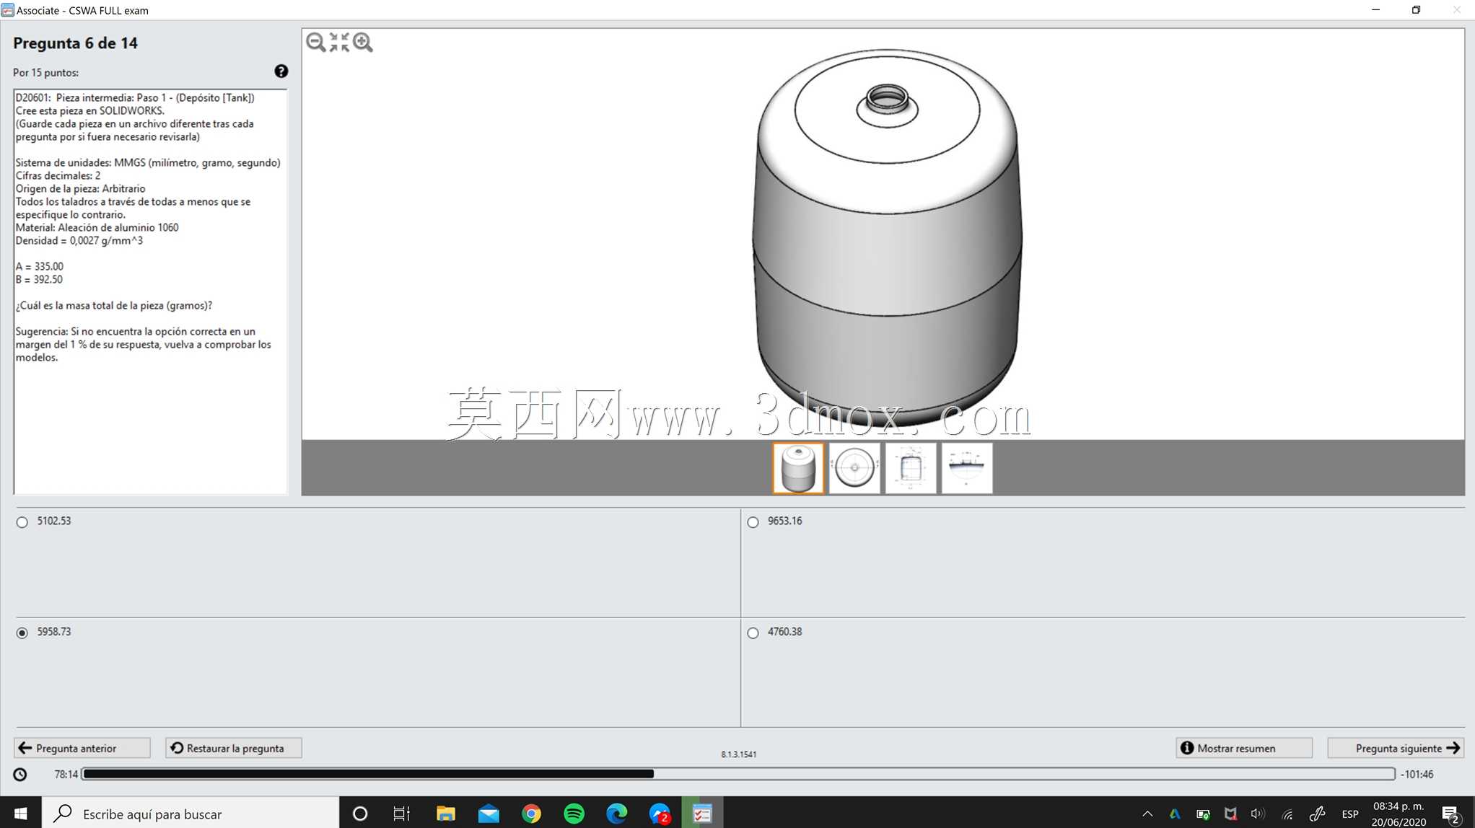1475x828 pixels.
Task: Choose answer 5958.73
Action: pos(22,633)
